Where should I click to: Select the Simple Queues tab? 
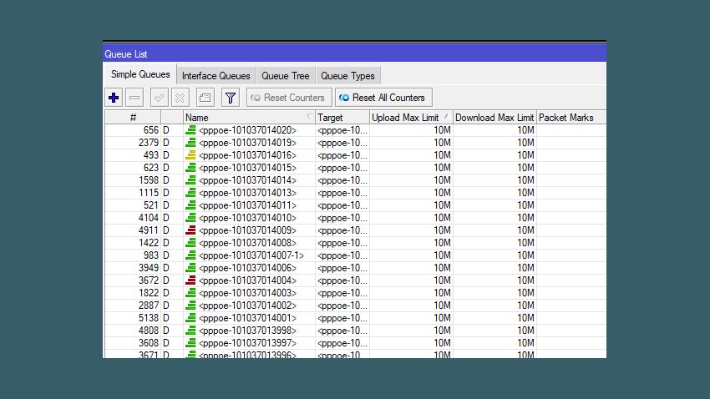click(x=140, y=74)
